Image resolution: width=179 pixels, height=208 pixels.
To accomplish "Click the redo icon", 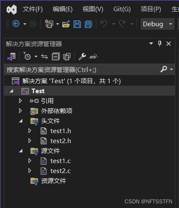I will [122, 24].
